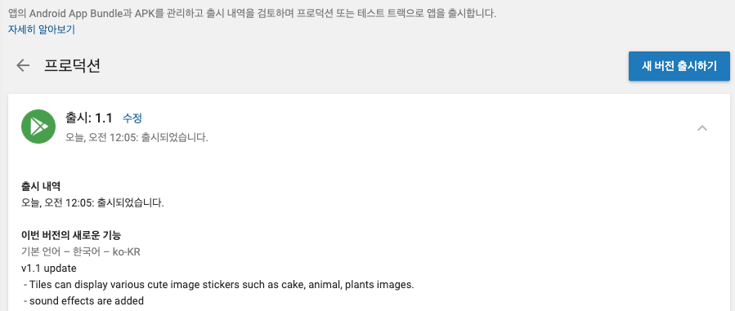Select the Android App Bundle description sentence
This screenshot has height=311, width=735.
coord(252,13)
